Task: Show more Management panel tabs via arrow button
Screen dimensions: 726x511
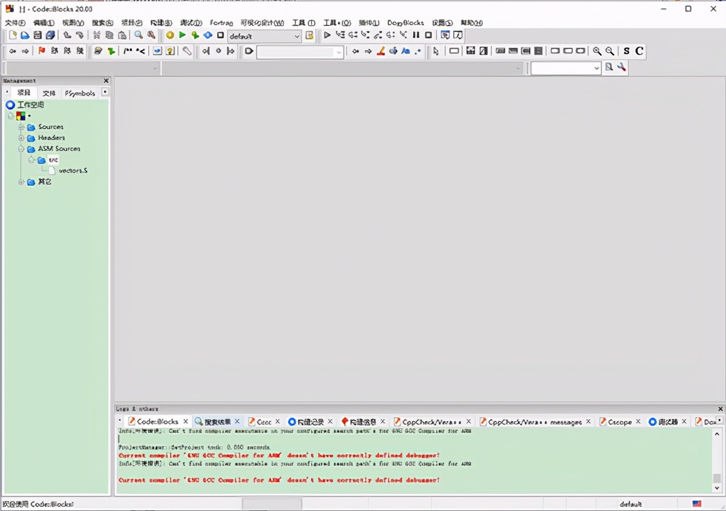Action: (x=105, y=91)
